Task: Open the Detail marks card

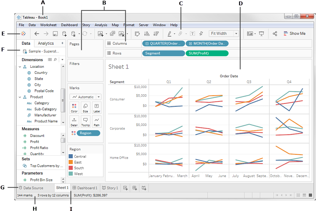Action: 74,122
